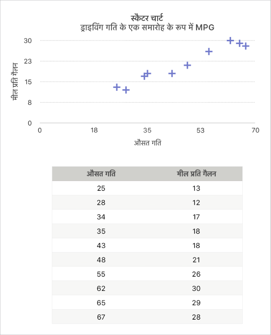Select the rightmost scatter data point
This screenshot has width=271, height=335.
(246, 46)
